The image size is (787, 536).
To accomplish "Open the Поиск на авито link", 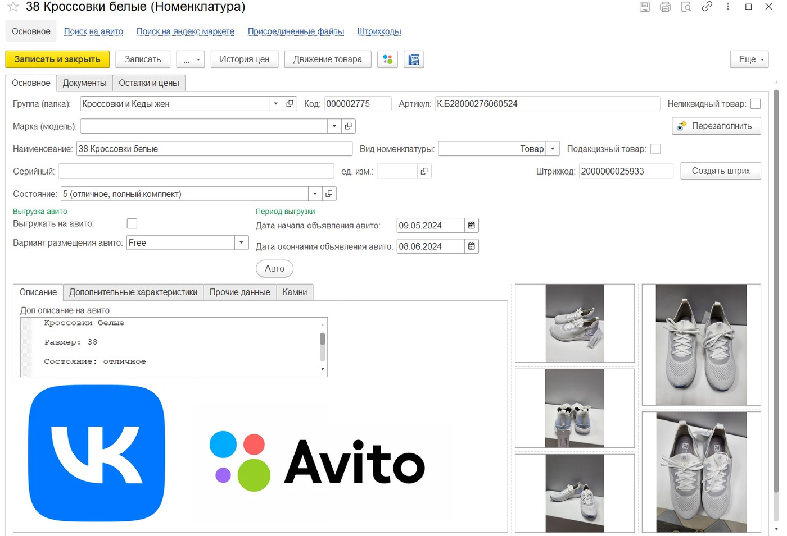I will (x=93, y=31).
